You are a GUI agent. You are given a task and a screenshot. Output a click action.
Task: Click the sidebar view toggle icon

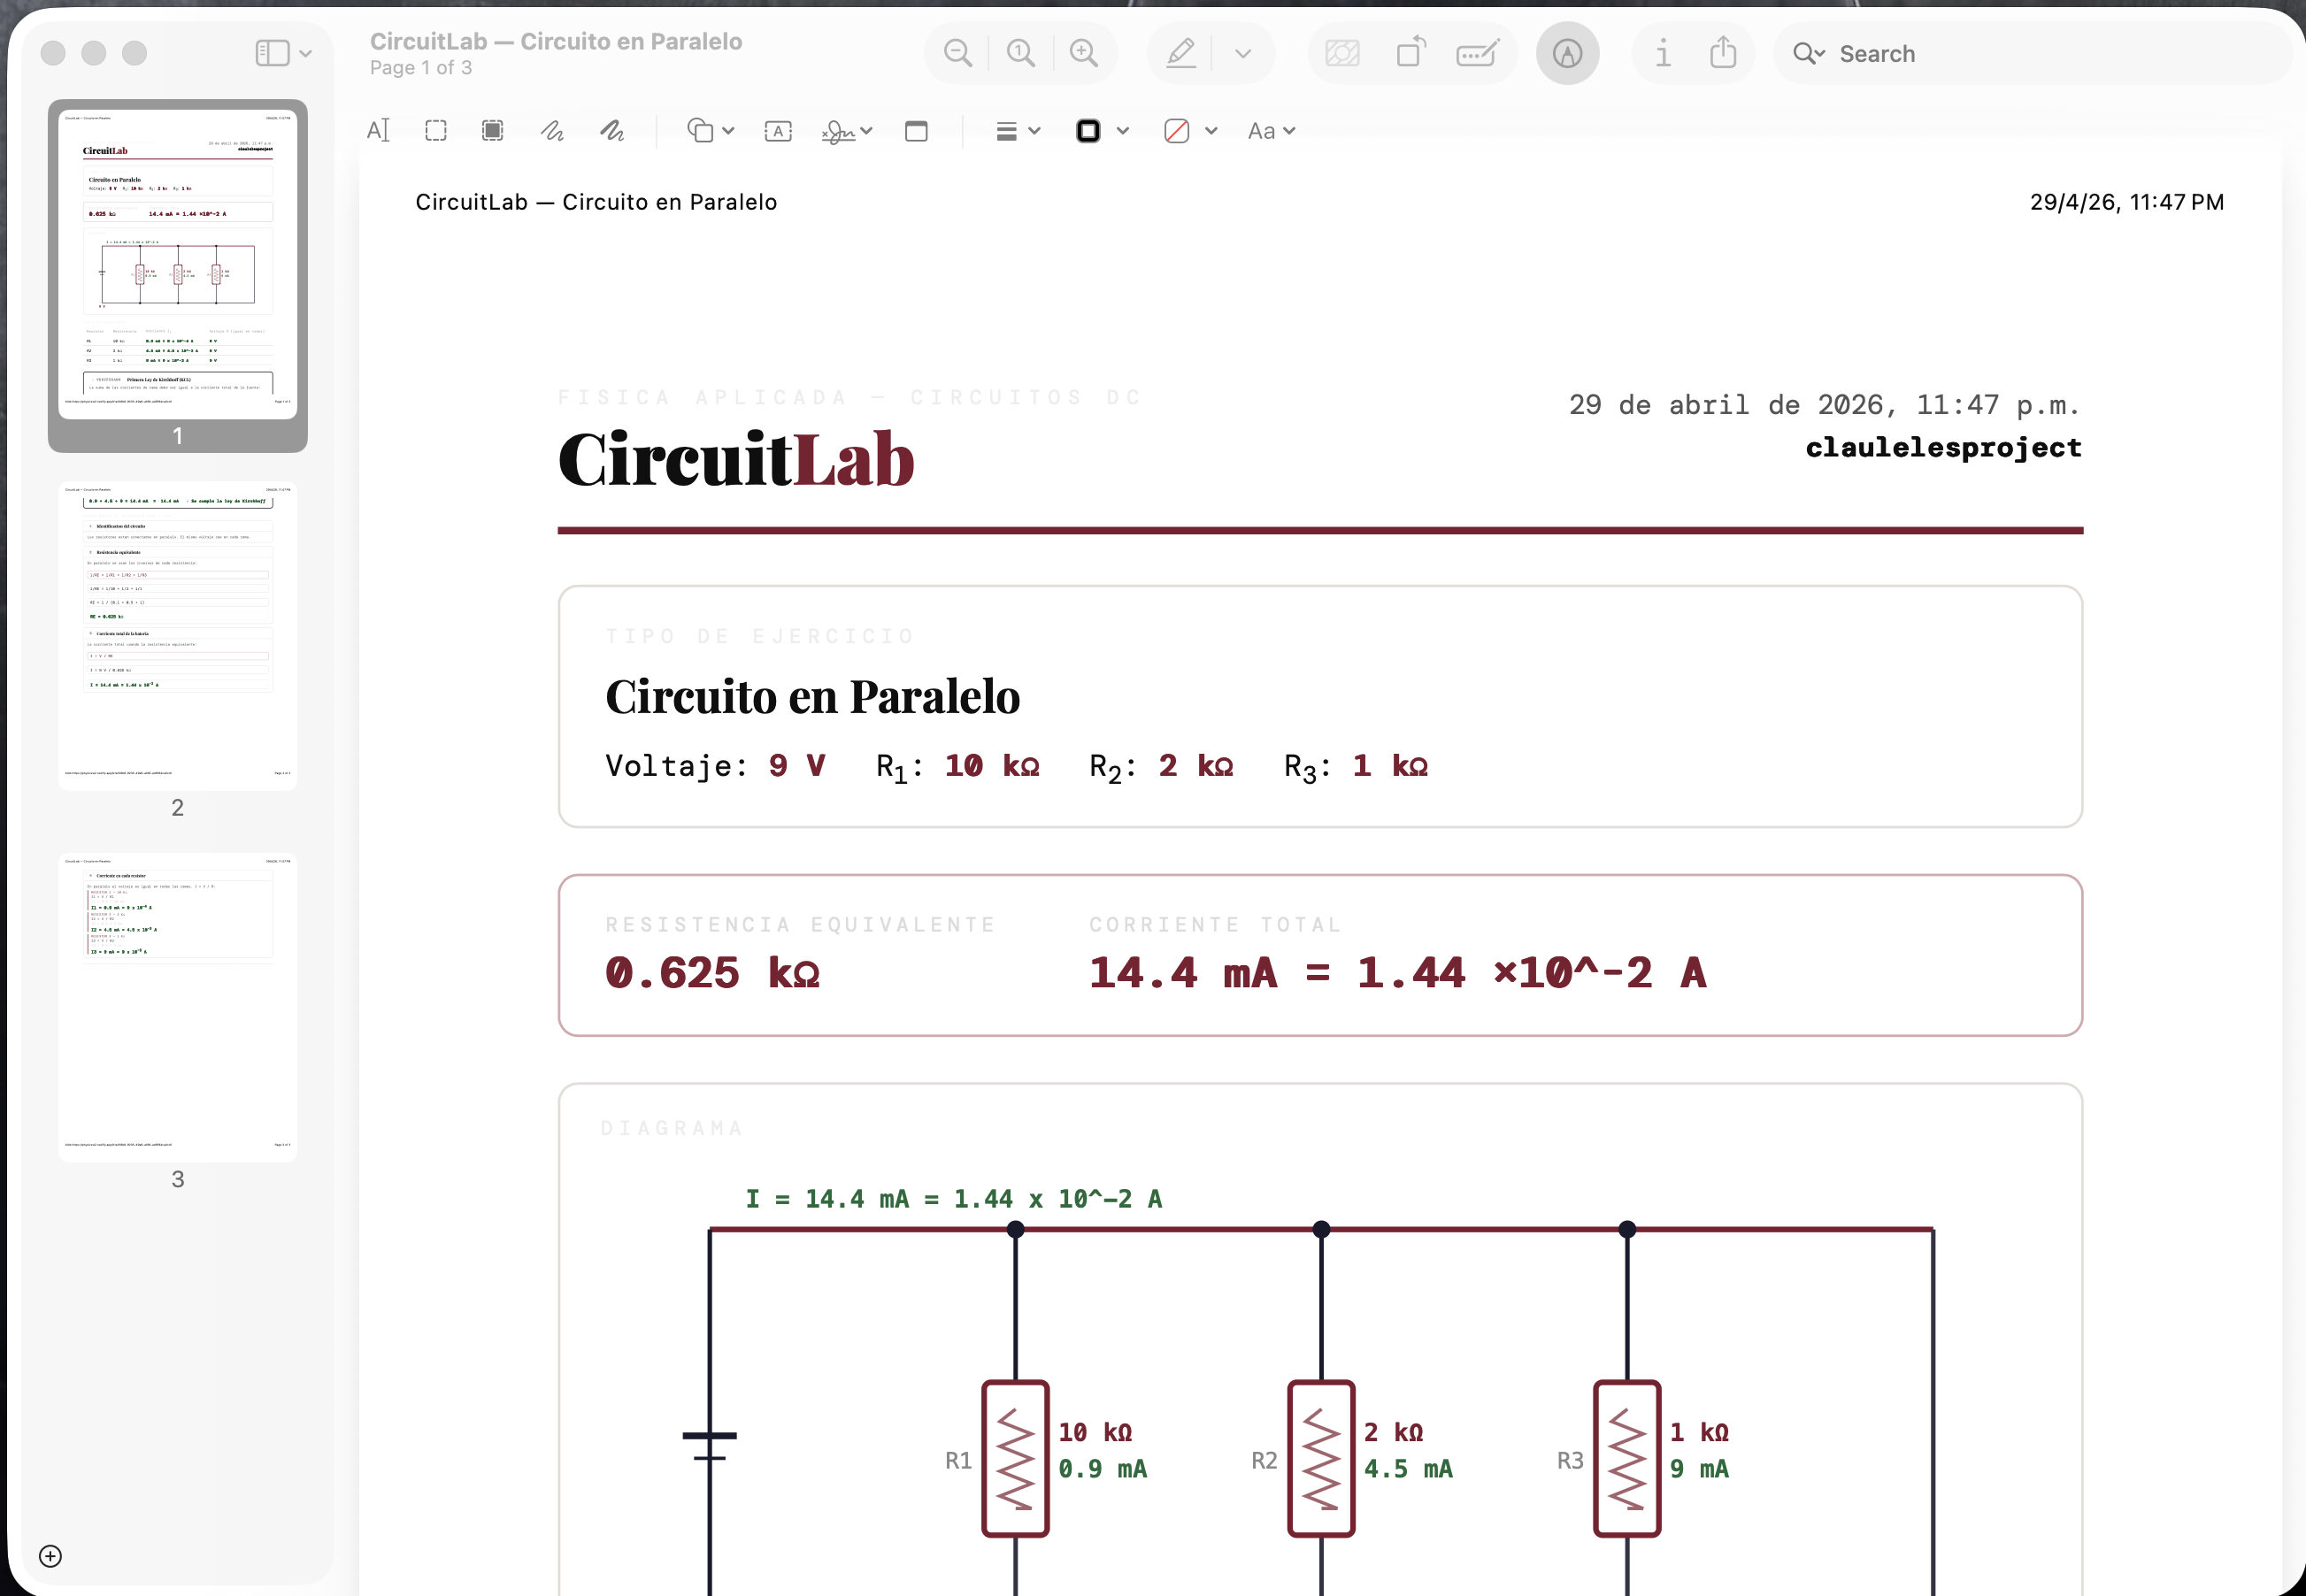tap(272, 53)
